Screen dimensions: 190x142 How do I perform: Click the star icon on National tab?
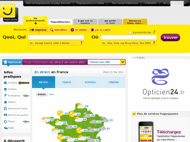point(5,62)
